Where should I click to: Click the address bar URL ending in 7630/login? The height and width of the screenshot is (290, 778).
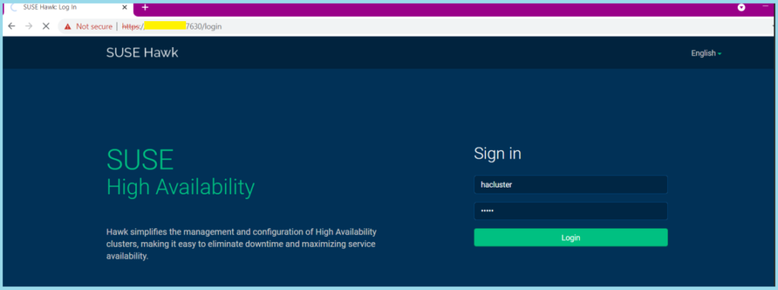(172, 27)
